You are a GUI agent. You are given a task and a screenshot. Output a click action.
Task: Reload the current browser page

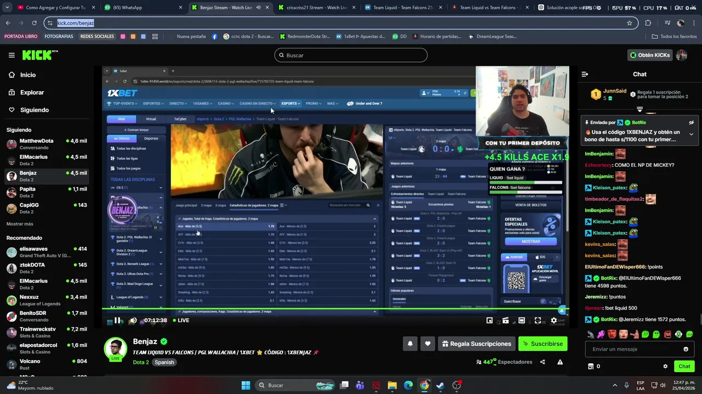pyautogui.click(x=34, y=23)
